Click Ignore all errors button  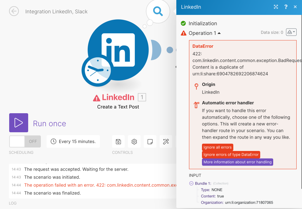[x=217, y=147]
